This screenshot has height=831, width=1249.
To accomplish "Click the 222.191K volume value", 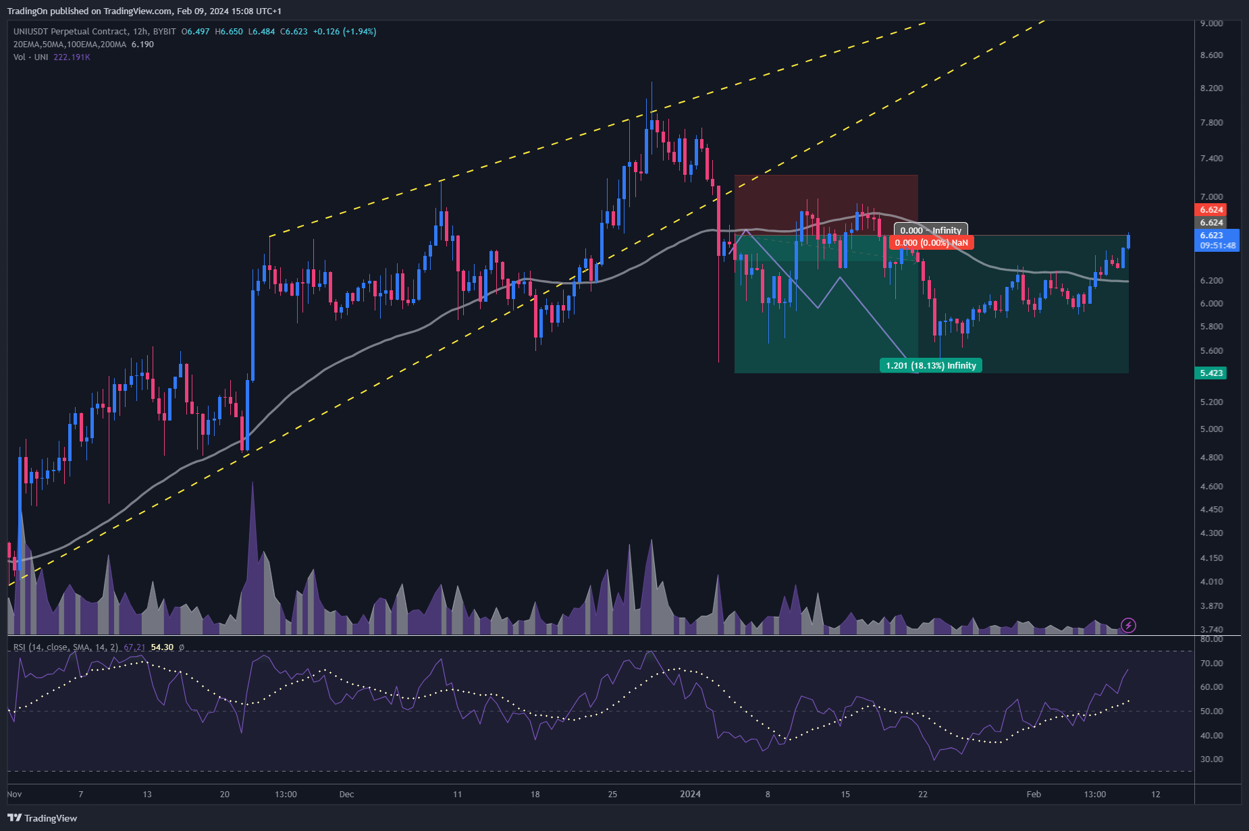I will click(x=72, y=57).
